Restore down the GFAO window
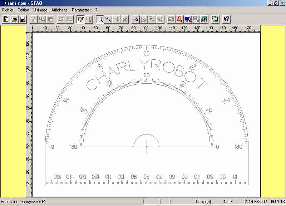 point(275,3)
